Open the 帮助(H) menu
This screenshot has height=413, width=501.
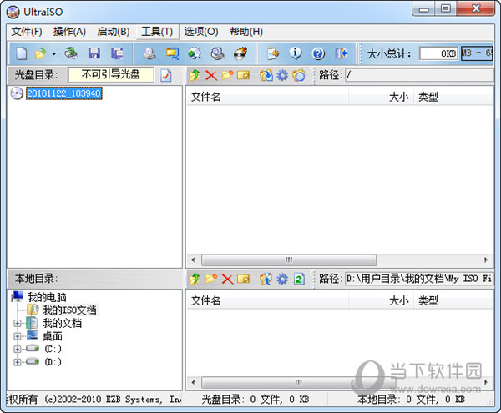(246, 32)
